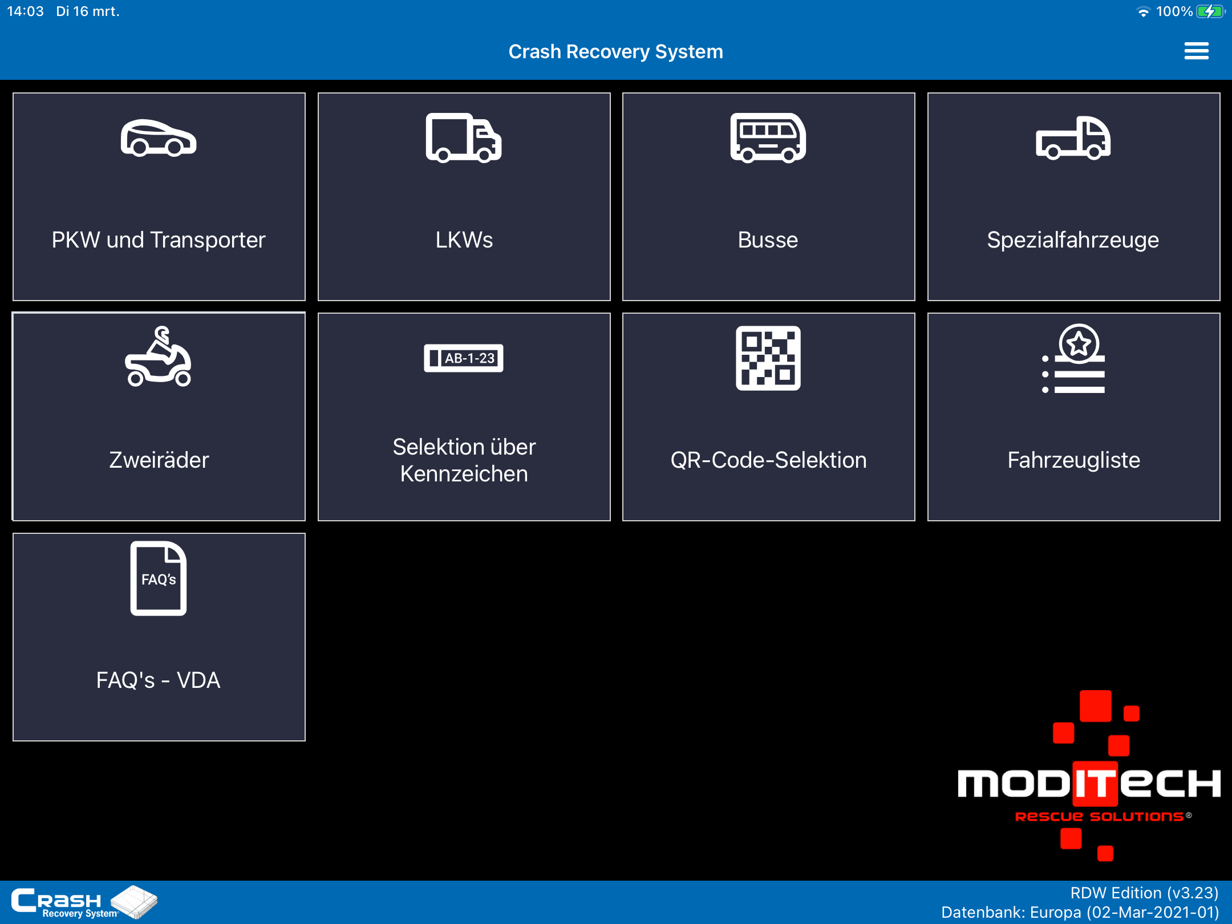Tap the car icon for PKW
This screenshot has width=1232, height=924.
159,137
